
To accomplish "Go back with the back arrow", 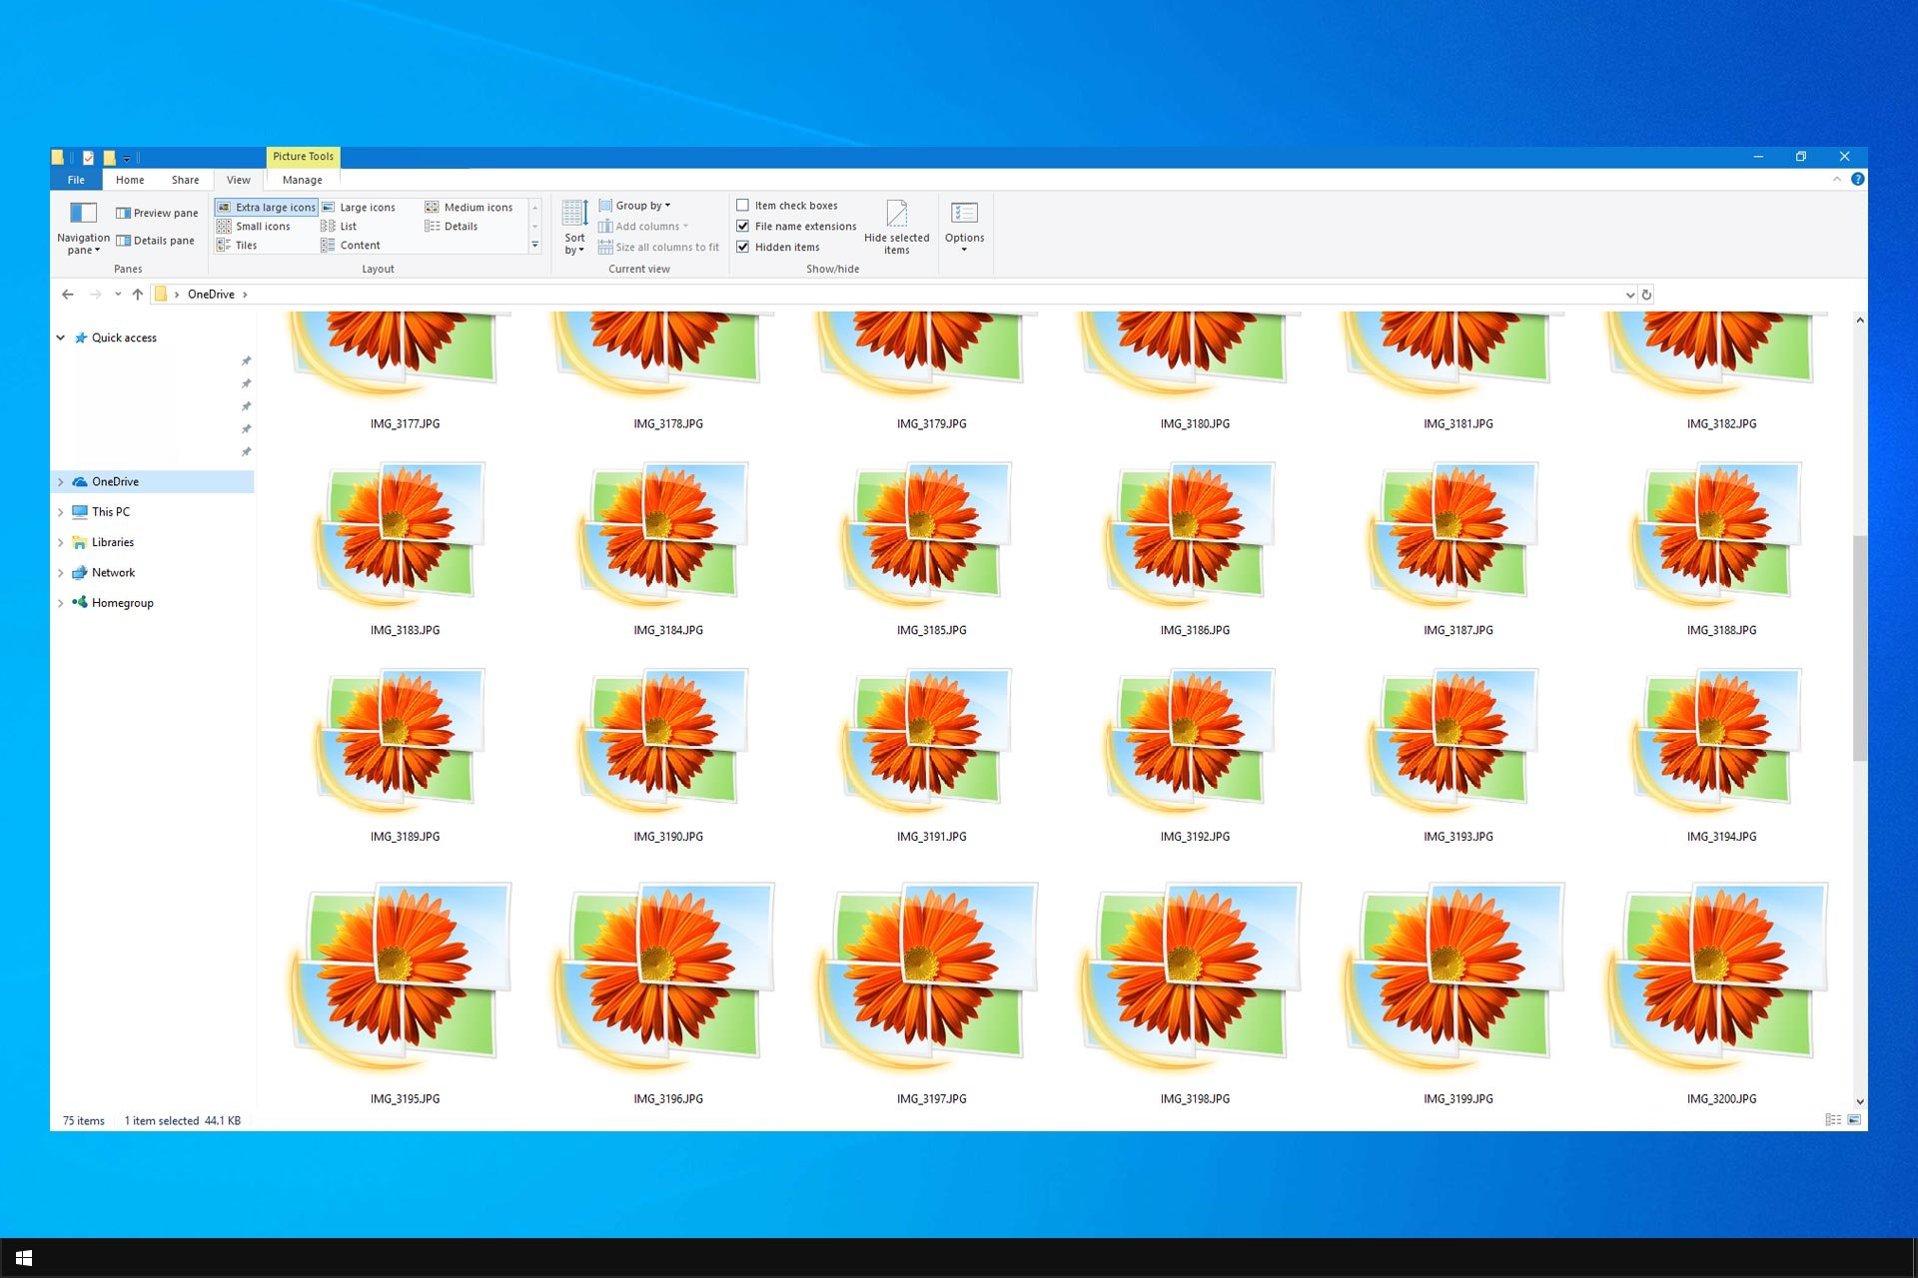I will pyautogui.click(x=68, y=295).
